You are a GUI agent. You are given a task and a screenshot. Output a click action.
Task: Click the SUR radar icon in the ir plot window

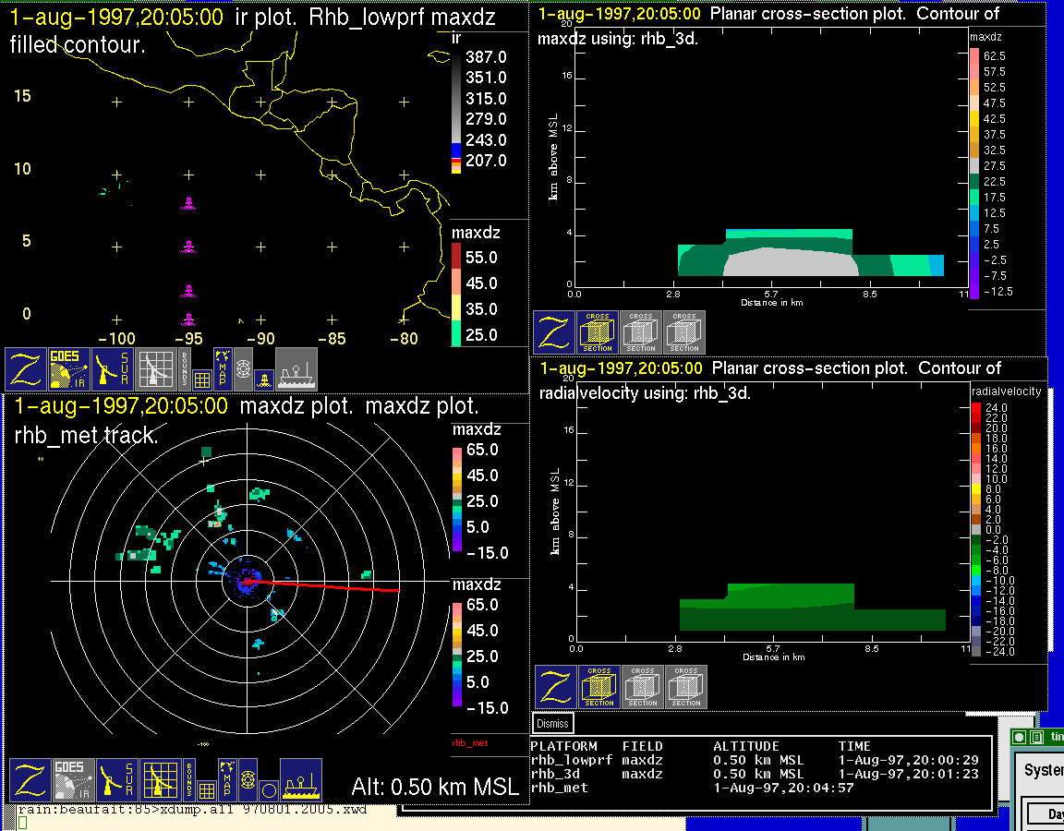click(115, 369)
